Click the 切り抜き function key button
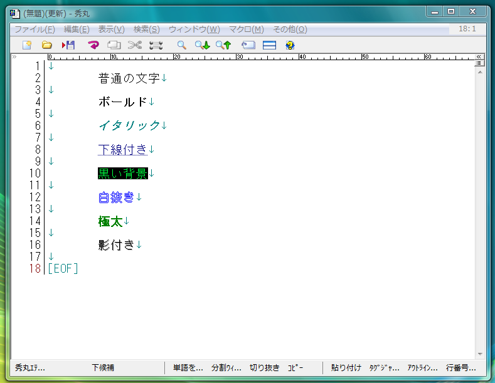495x383 pixels. coord(265,367)
